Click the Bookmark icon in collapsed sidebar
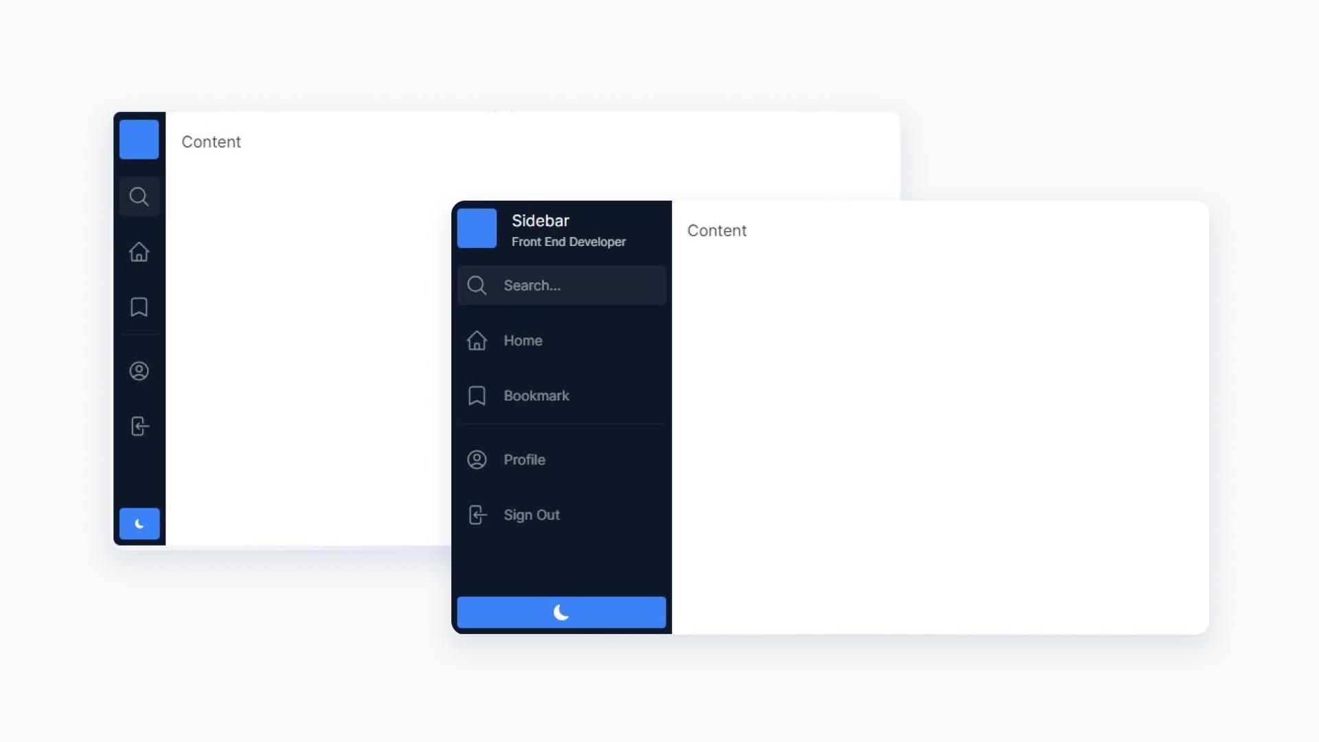 (x=139, y=307)
